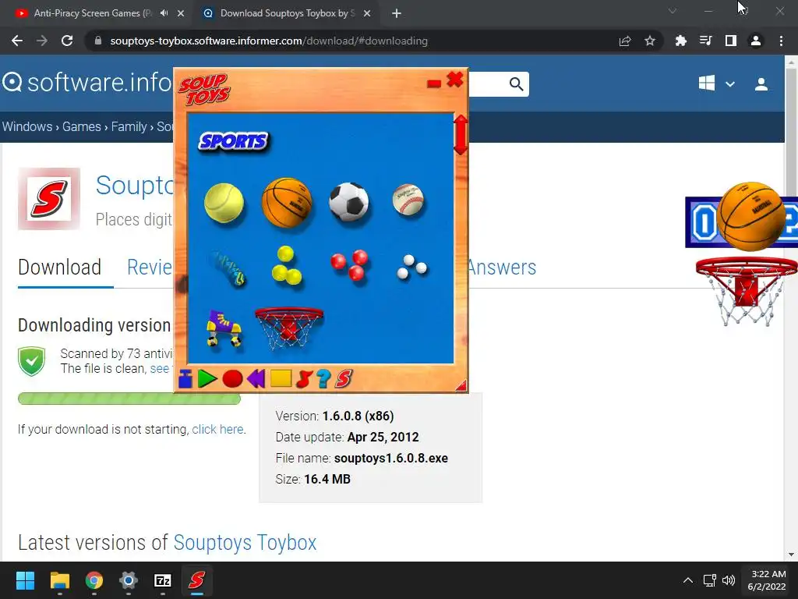Click the basketball on the desktop
Image resolution: width=798 pixels, height=599 pixels.
point(751,216)
